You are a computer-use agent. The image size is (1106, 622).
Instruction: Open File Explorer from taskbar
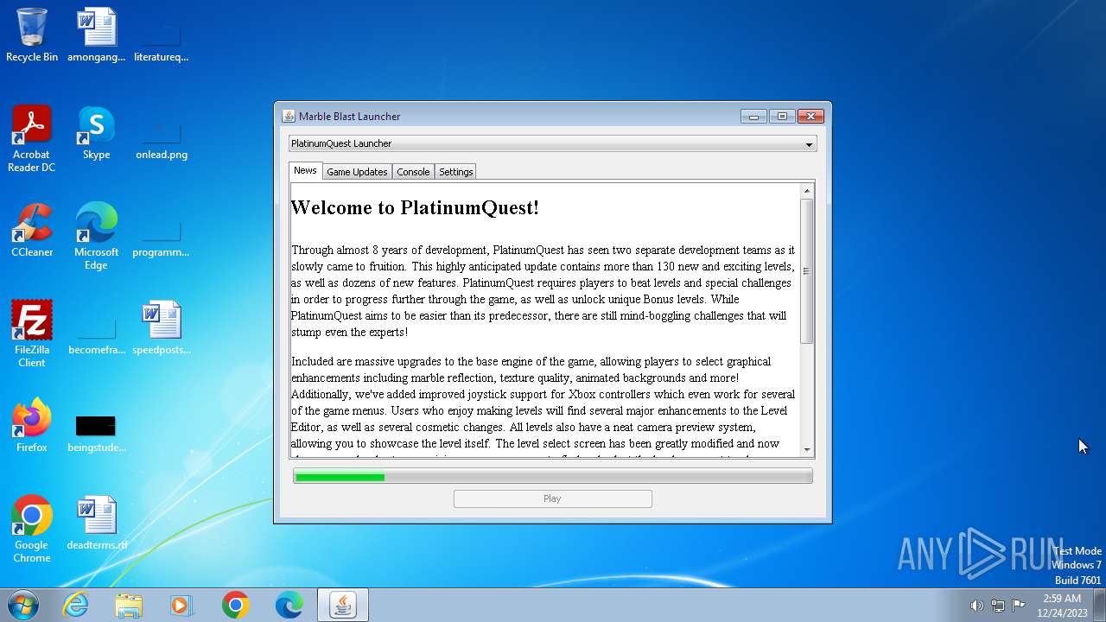click(129, 605)
